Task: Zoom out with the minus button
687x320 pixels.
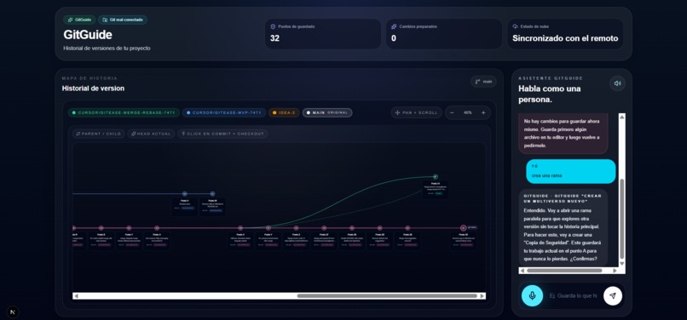Action: click(452, 112)
